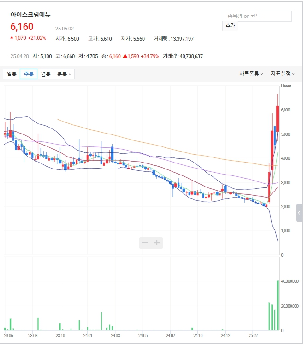Open the 차트종류 chart type dropdown
The height and width of the screenshot is (344, 303).
point(251,74)
